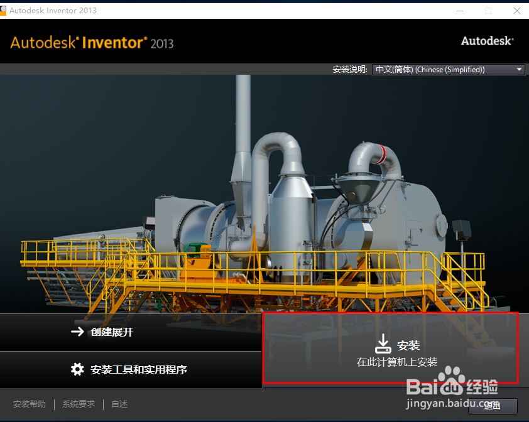Select 创建展开 option
This screenshot has height=422, width=529.
pyautogui.click(x=131, y=332)
